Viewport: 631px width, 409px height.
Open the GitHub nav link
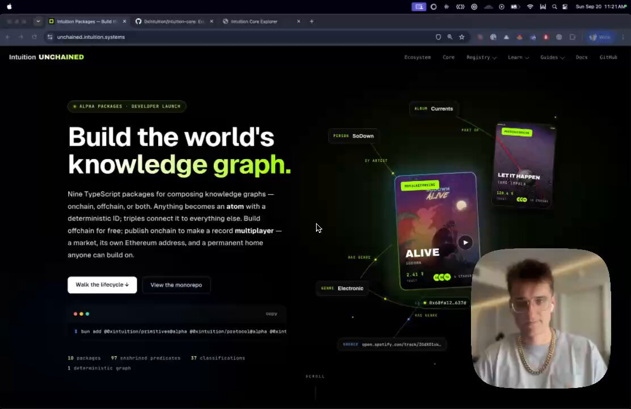pos(608,57)
